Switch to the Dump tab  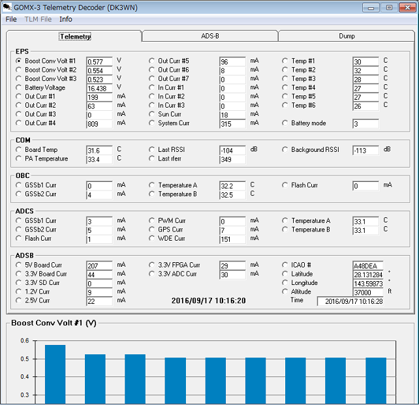click(347, 36)
